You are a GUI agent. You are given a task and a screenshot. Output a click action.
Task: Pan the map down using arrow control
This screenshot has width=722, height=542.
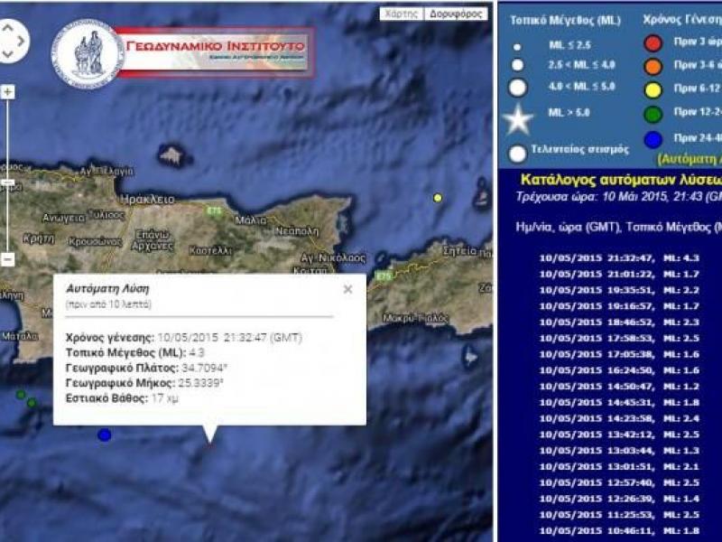tap(7, 54)
